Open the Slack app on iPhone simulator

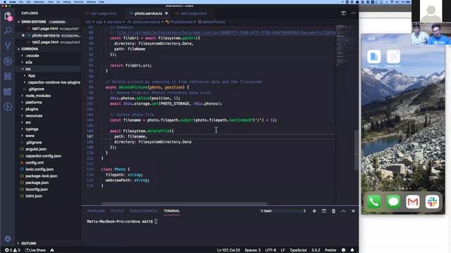432,202
